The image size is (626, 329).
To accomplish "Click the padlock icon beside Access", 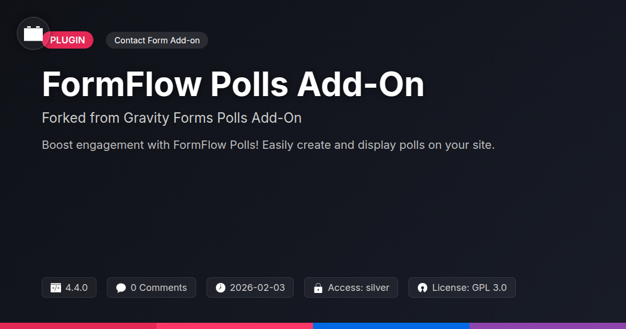I will coord(318,288).
